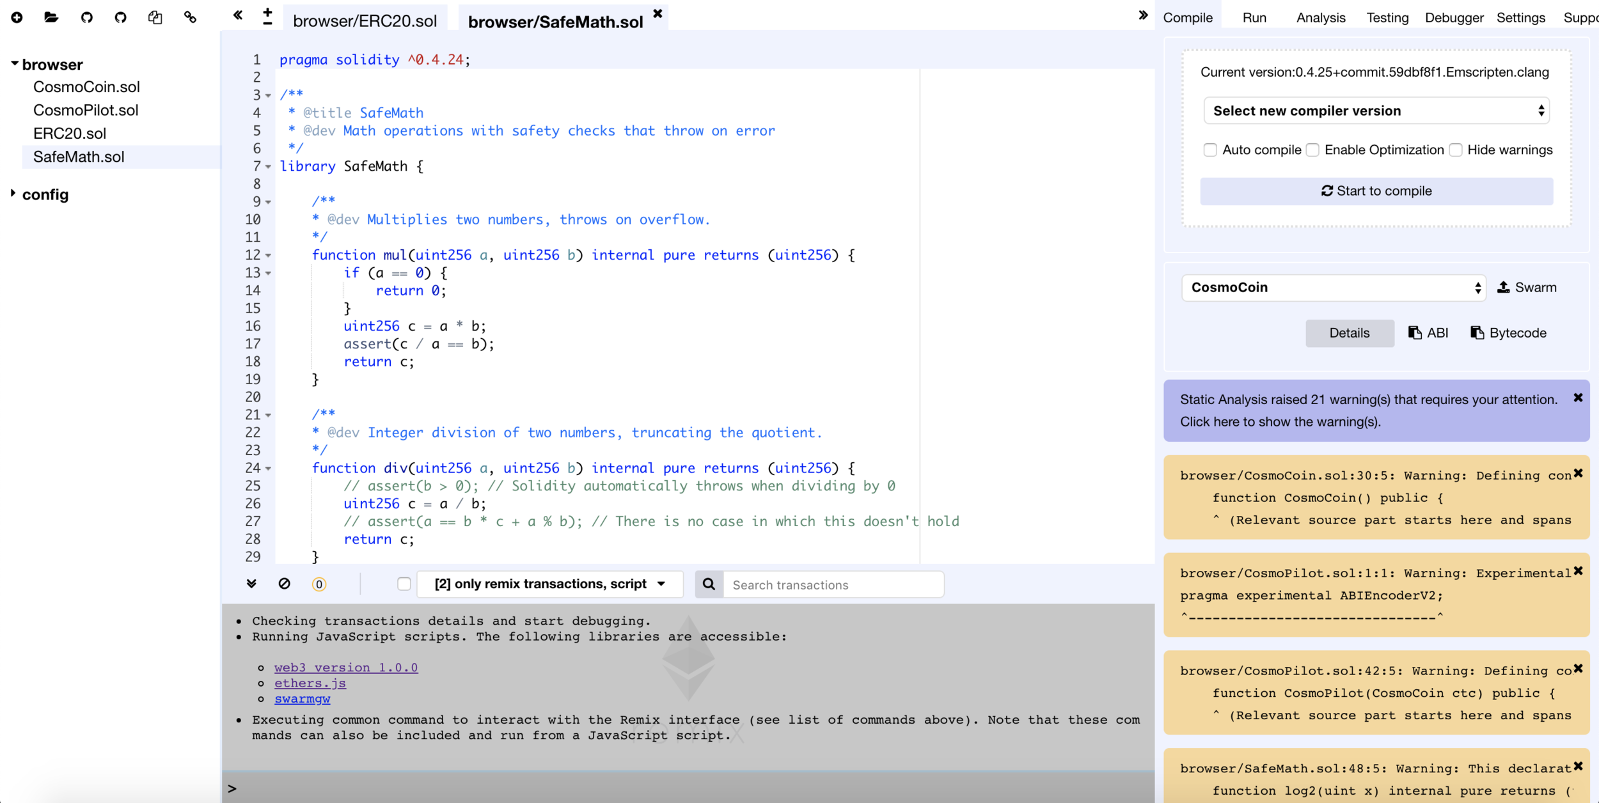This screenshot has width=1599, height=803.
Task: Clear the console with the ban icon
Action: coord(285,584)
